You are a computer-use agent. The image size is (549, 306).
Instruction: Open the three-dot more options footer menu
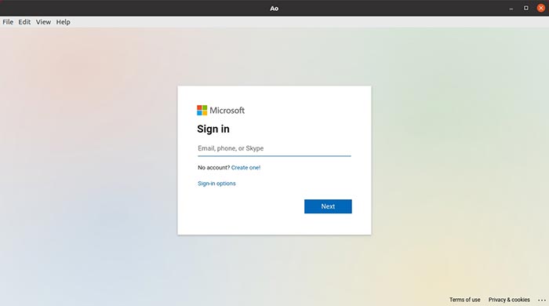click(x=542, y=300)
